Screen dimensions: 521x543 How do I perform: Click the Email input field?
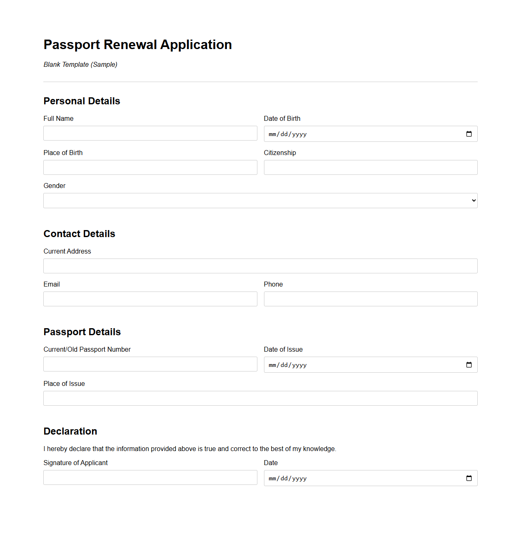(x=150, y=299)
